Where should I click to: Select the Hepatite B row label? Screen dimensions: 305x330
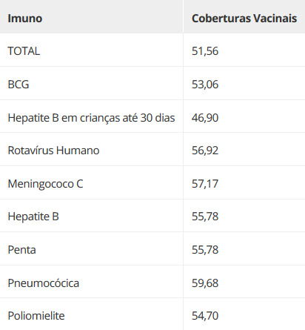tap(33, 217)
